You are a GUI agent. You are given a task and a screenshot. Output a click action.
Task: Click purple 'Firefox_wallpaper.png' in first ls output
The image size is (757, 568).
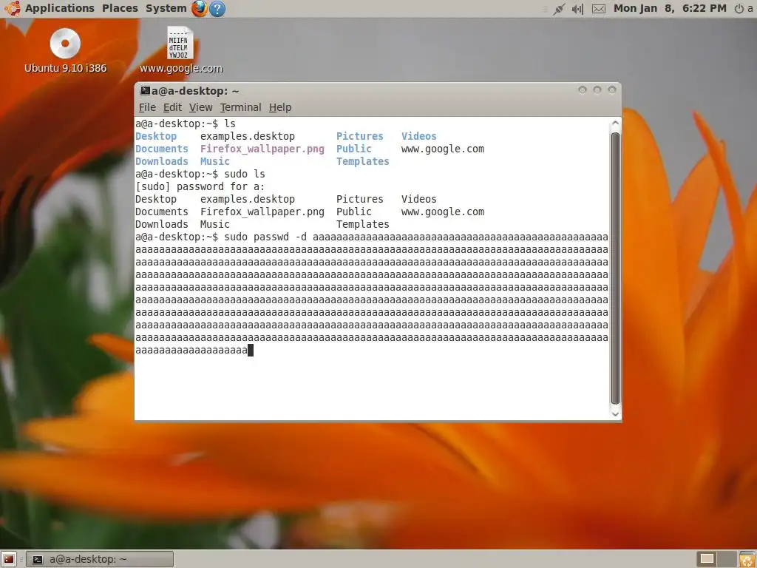coord(262,149)
